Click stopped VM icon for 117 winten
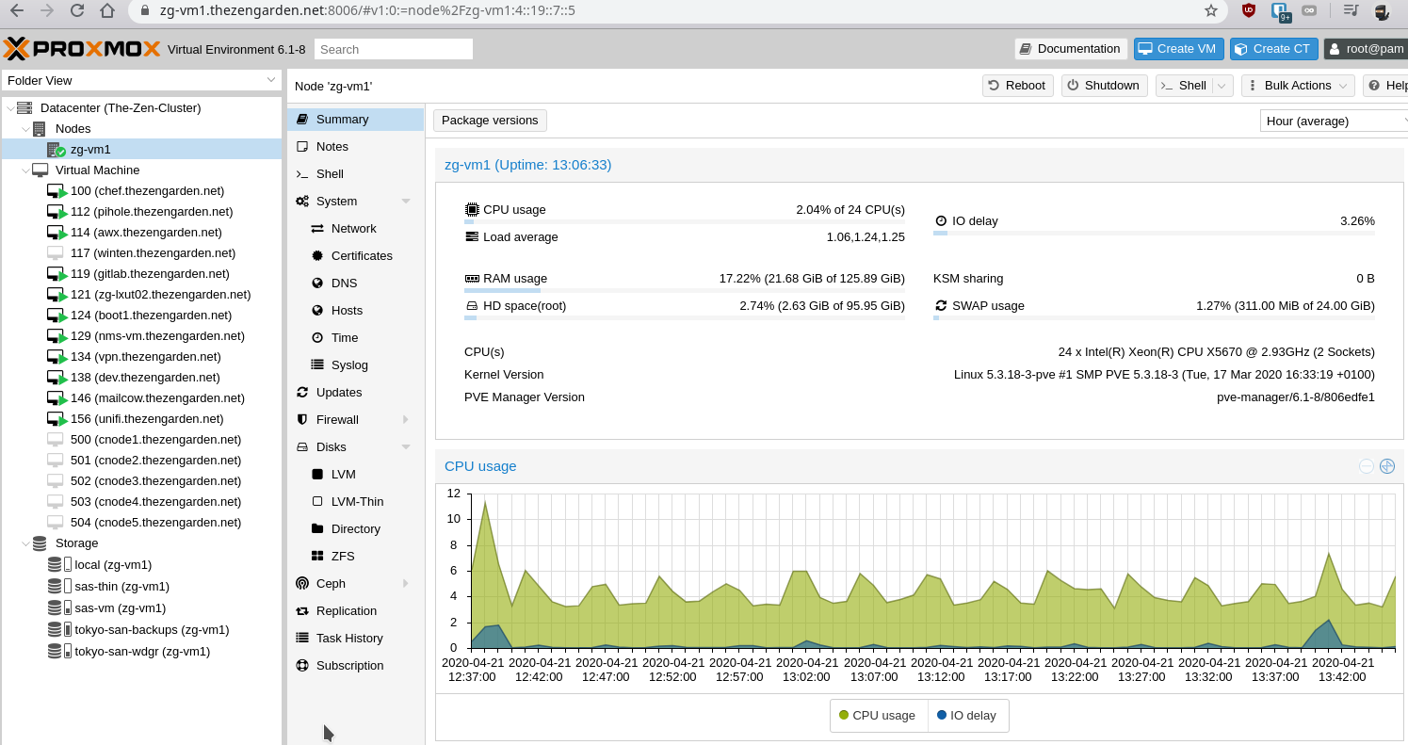This screenshot has width=1408, height=745. pos(55,252)
